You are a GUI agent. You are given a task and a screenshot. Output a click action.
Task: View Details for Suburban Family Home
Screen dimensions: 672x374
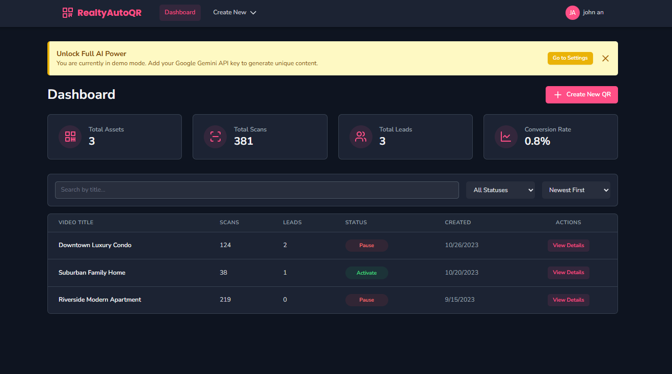(569, 273)
